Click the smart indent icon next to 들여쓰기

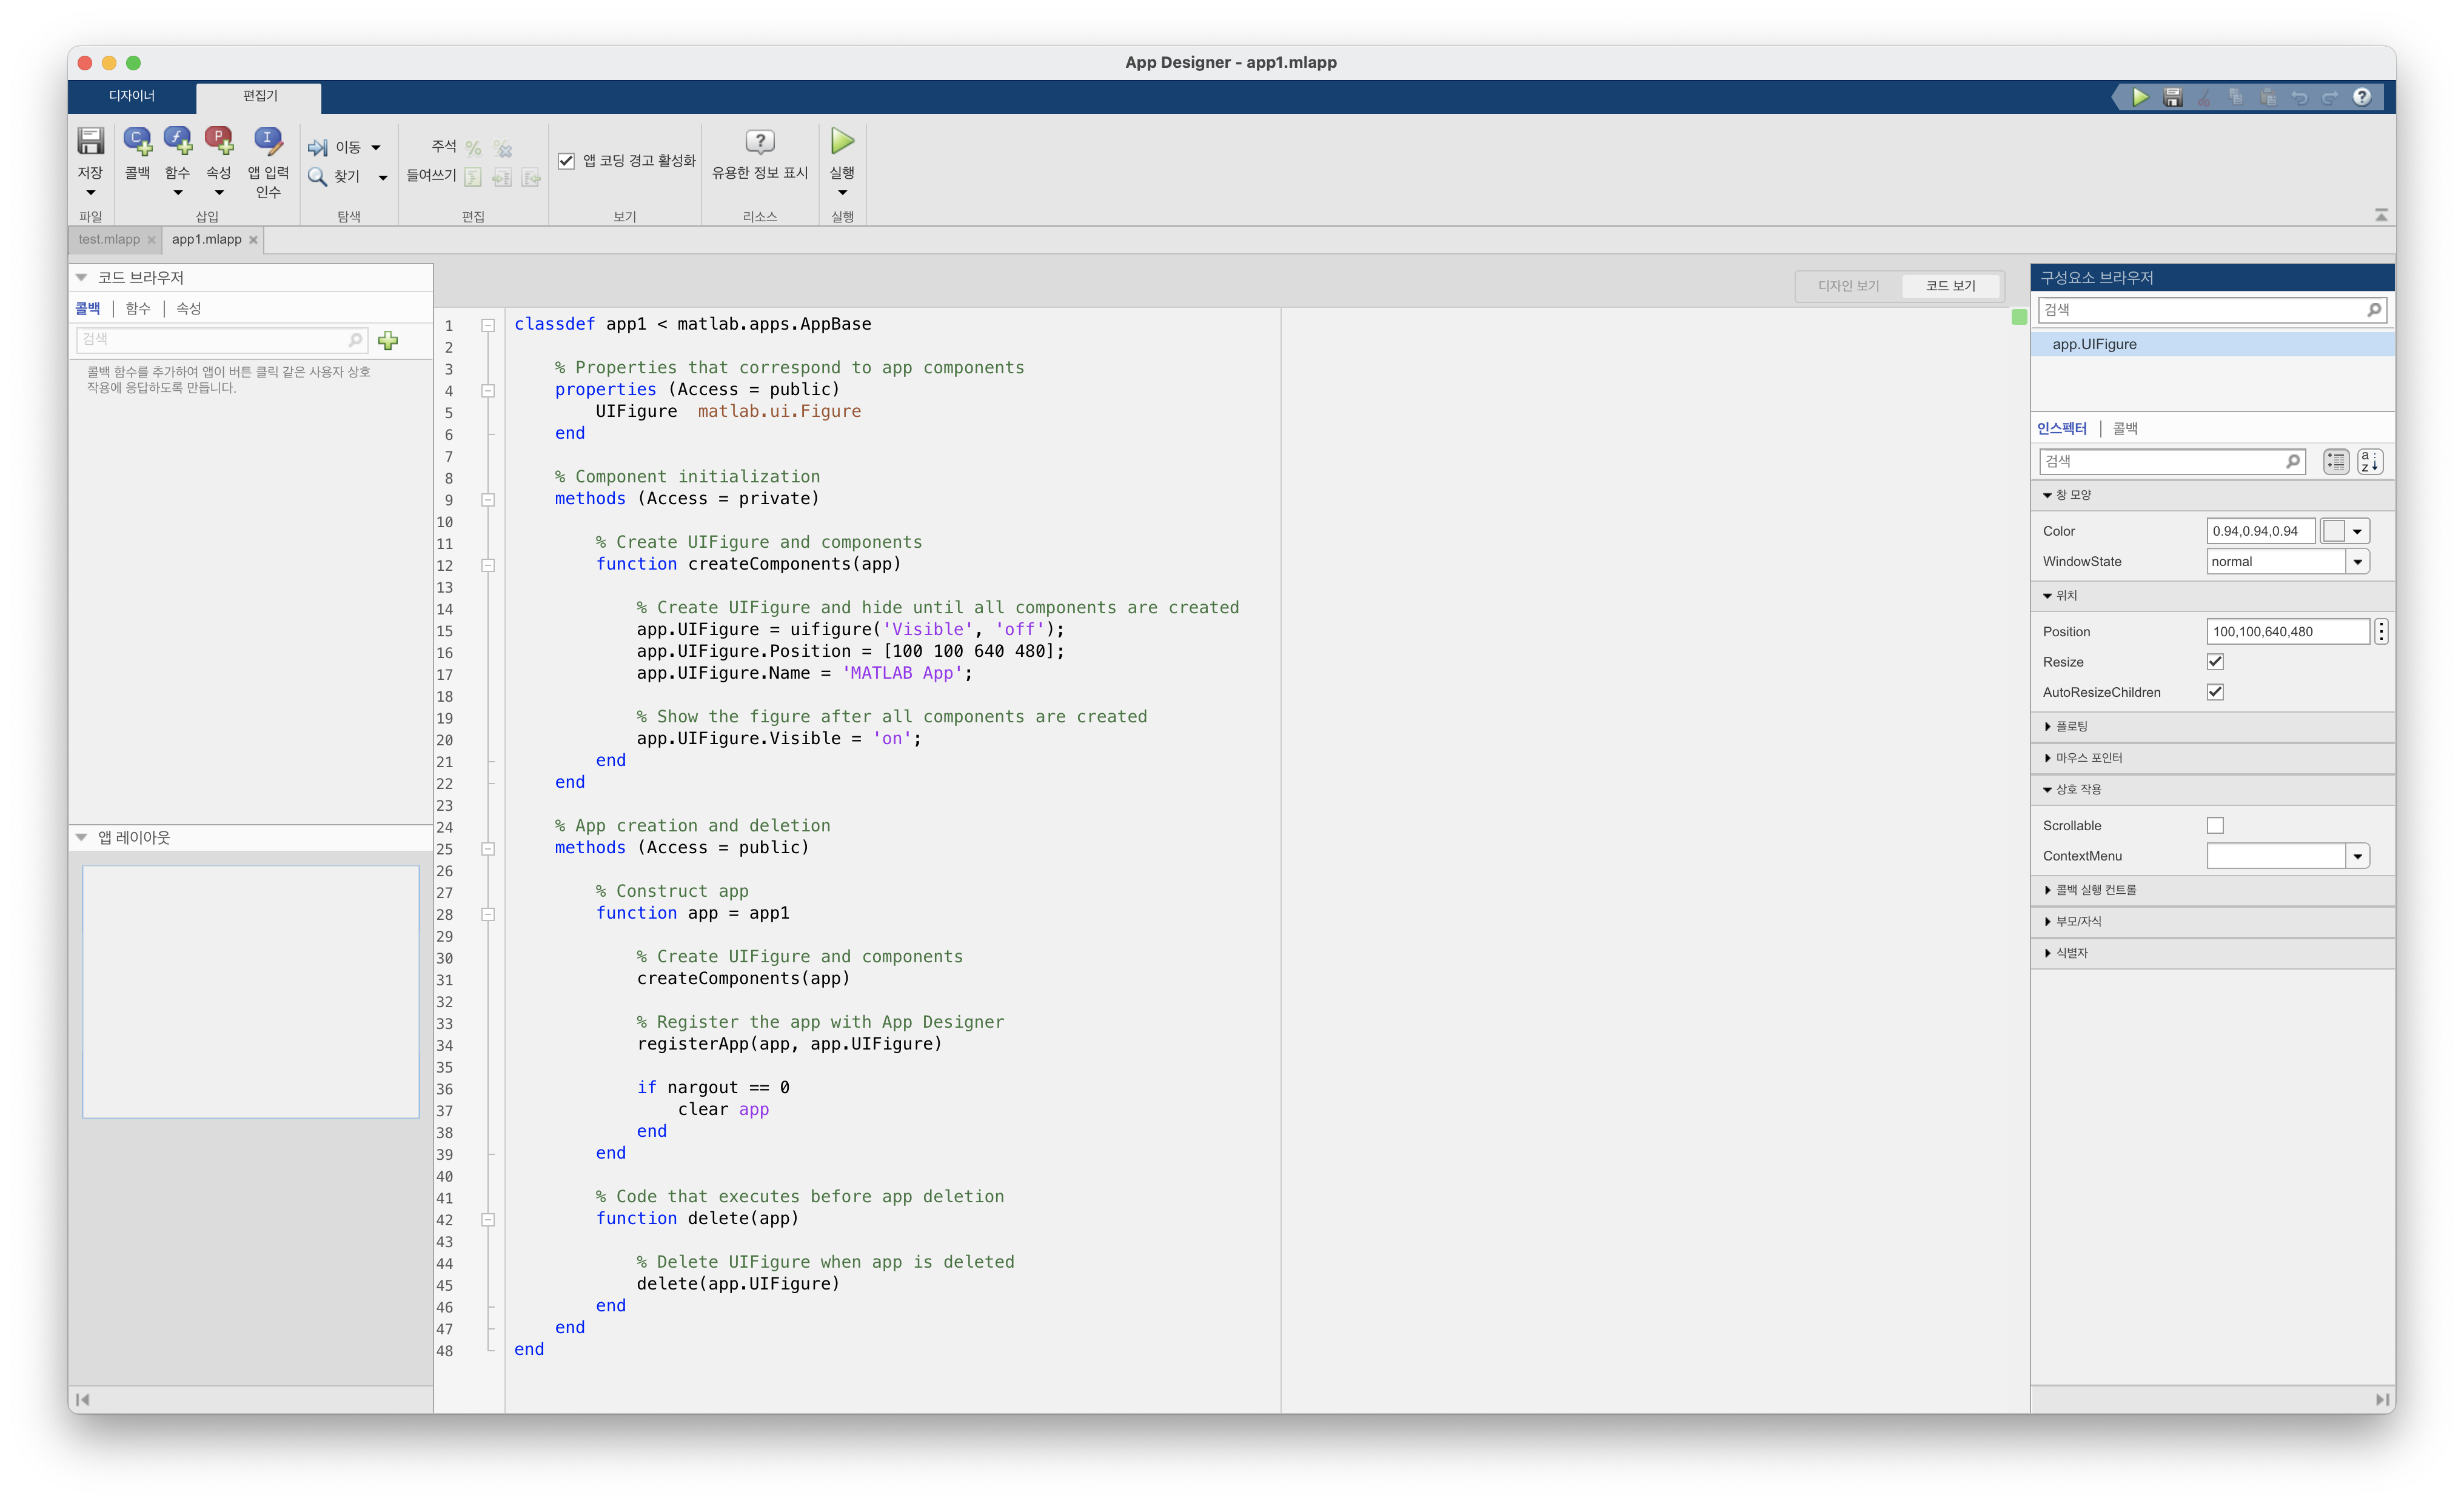473,177
